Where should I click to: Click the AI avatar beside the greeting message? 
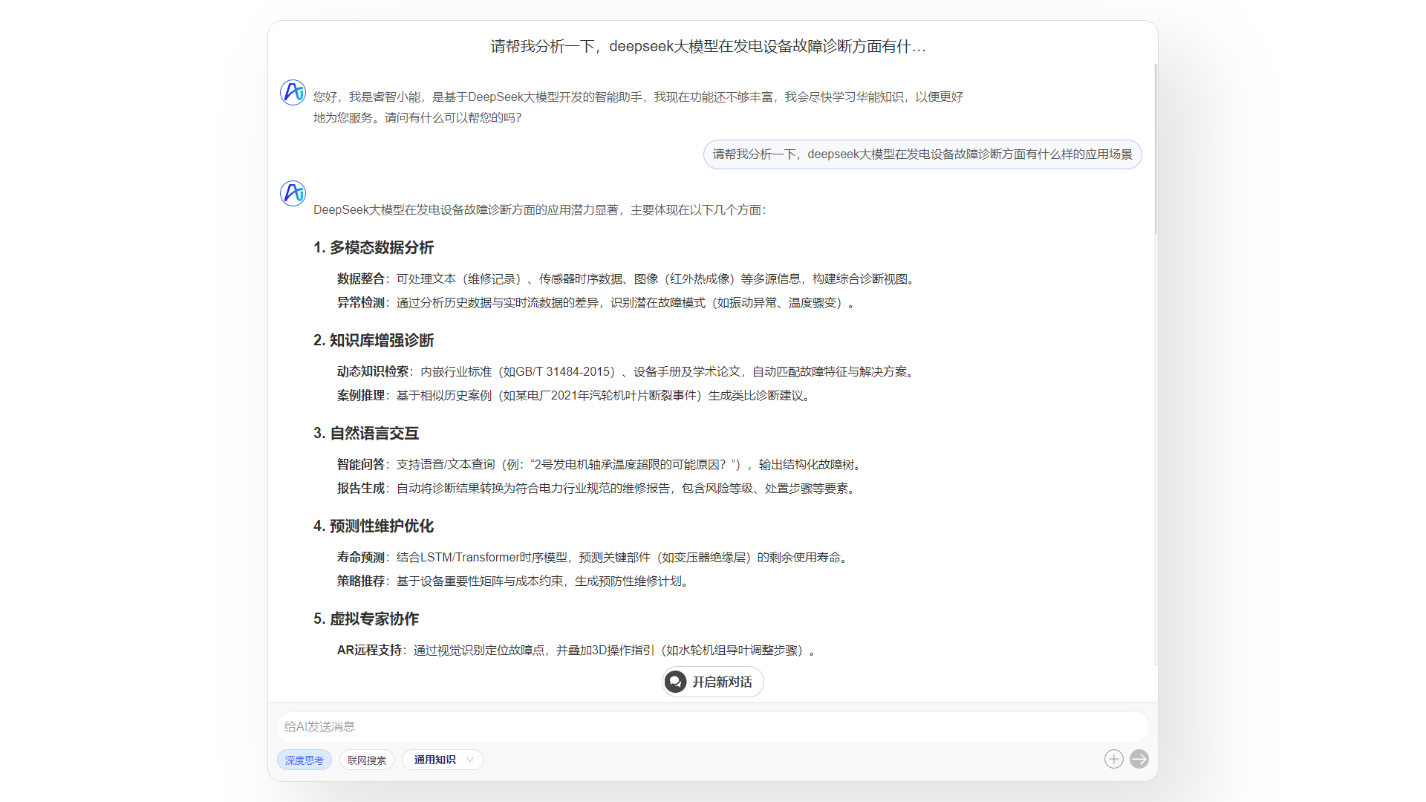click(x=293, y=93)
